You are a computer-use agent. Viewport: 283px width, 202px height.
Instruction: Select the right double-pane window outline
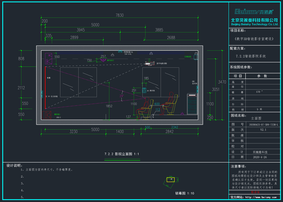(x=161, y=82)
